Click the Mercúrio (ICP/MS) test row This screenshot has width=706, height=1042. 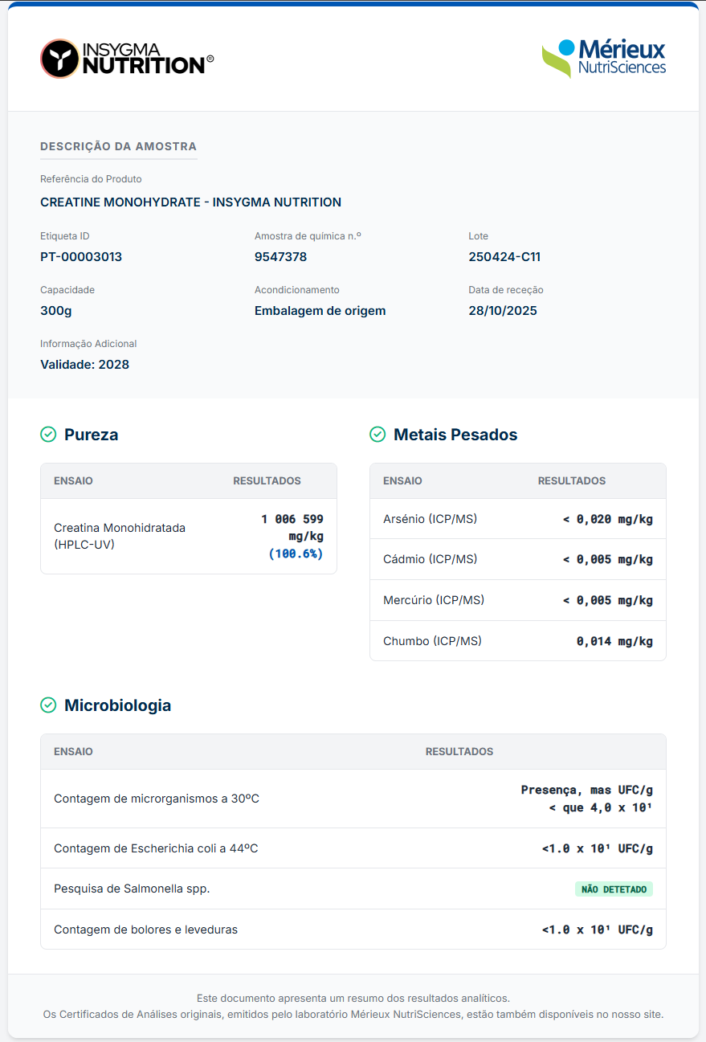pos(517,600)
